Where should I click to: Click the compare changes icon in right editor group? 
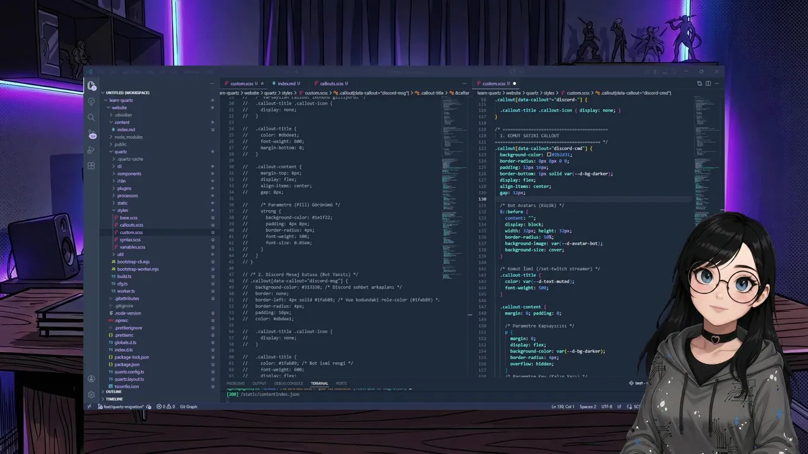[699, 83]
